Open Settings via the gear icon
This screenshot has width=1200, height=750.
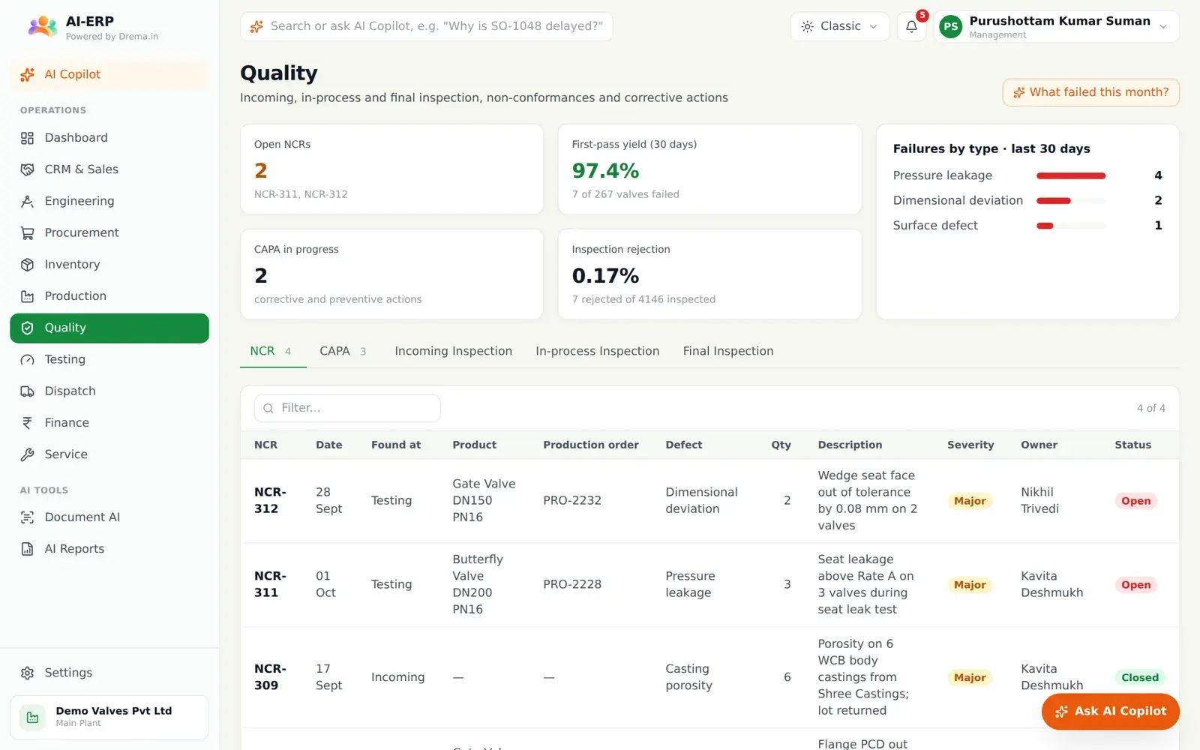[x=28, y=673]
